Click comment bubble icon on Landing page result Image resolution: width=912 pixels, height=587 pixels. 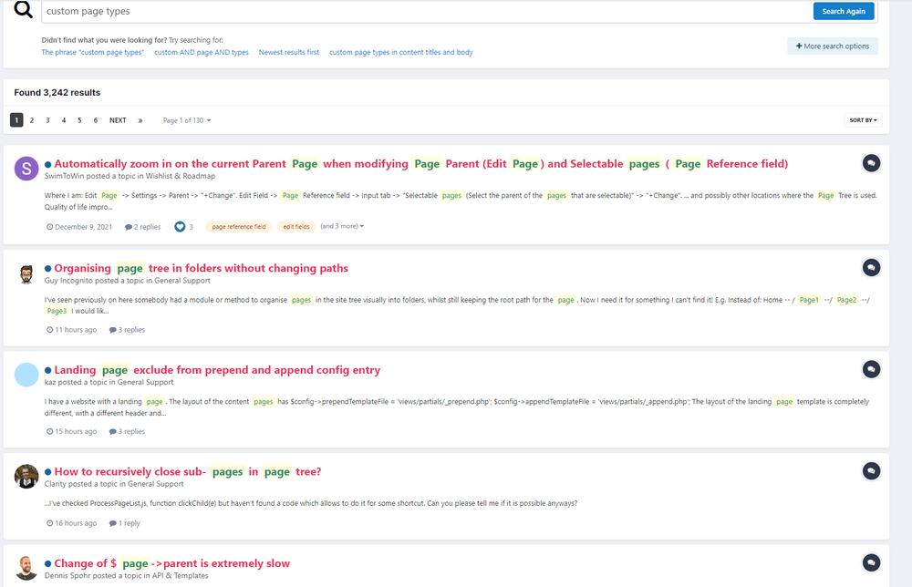871,369
